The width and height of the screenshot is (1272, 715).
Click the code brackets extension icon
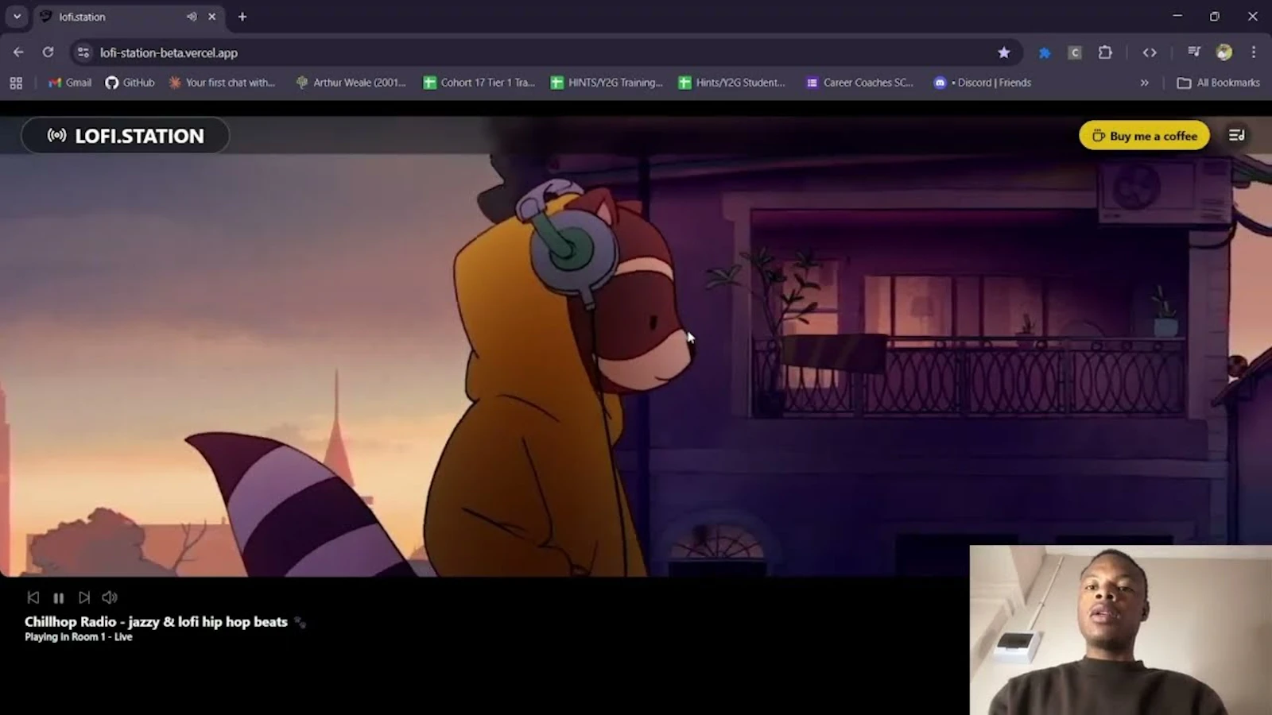point(1150,52)
